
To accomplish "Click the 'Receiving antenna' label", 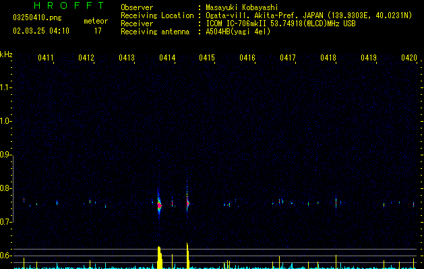I will click(155, 32).
